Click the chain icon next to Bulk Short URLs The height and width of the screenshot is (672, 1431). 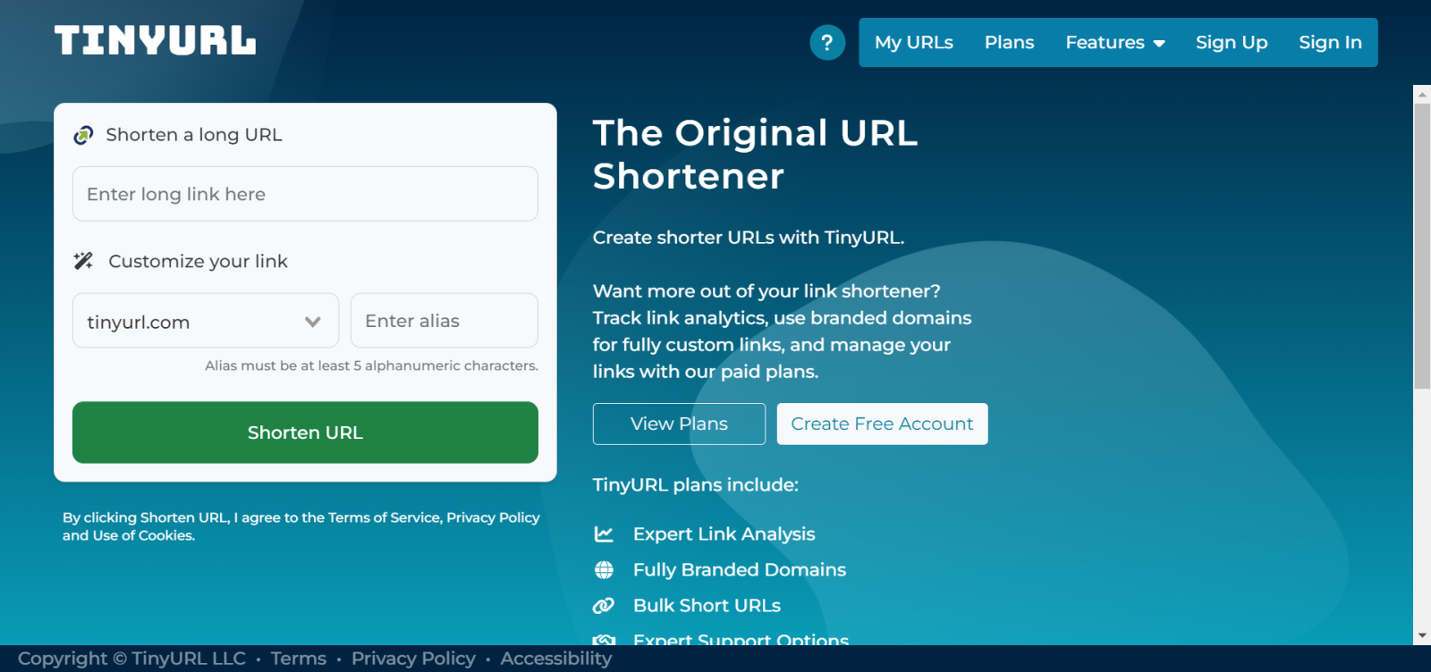point(604,606)
